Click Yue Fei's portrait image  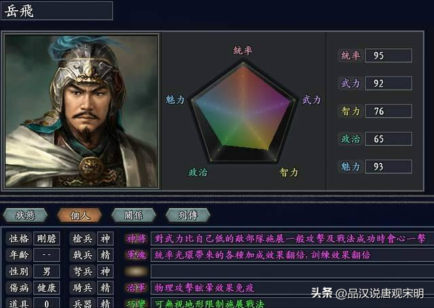click(81, 111)
